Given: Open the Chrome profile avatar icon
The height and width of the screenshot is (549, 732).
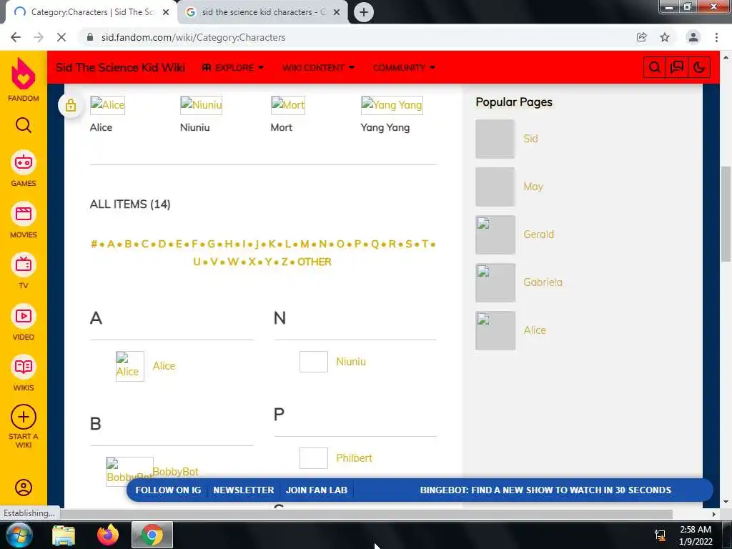Looking at the screenshot, I should pos(693,37).
